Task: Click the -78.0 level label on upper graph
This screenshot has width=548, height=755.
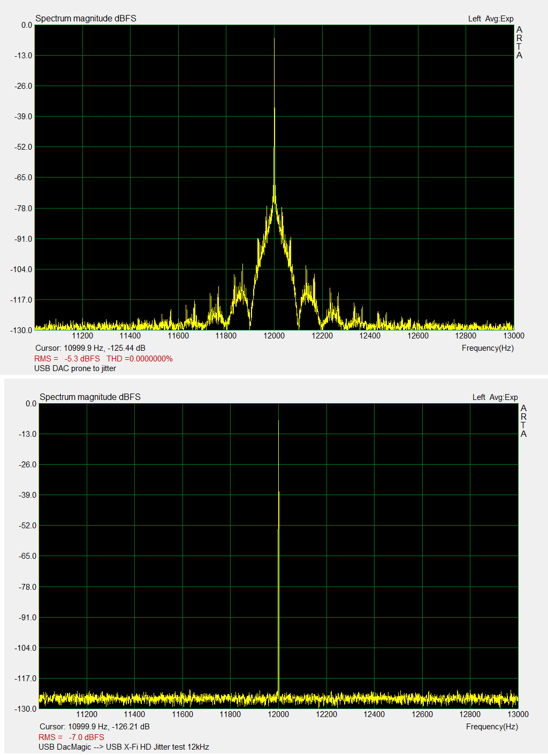Action: pyautogui.click(x=22, y=209)
